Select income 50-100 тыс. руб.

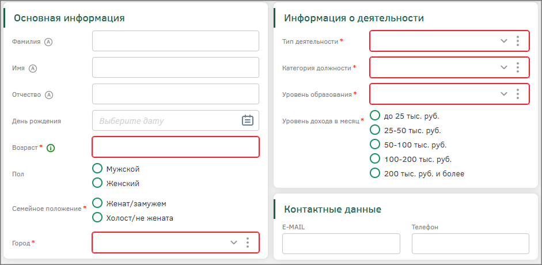[x=375, y=144]
